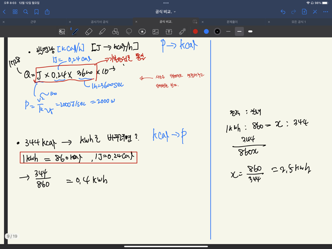Tap the Wi-Fi status icon
The height and width of the screenshot is (249, 332).
308,3
